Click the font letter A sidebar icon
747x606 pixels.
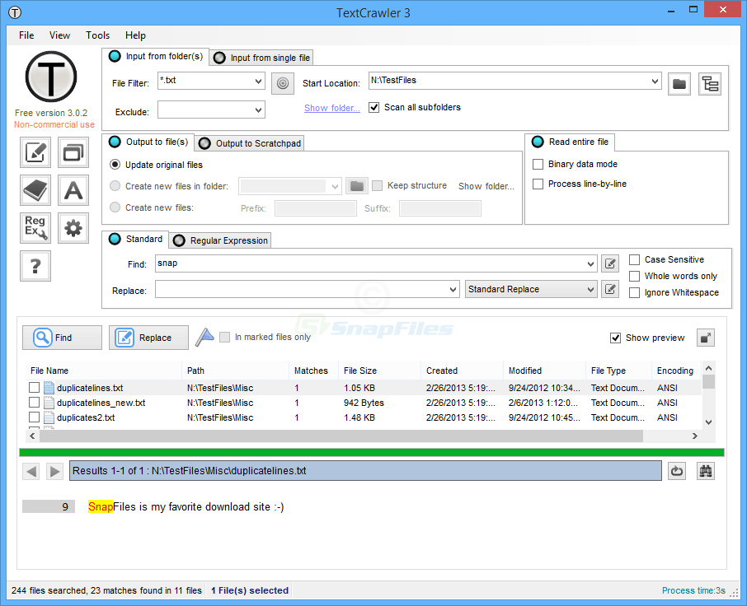73,190
